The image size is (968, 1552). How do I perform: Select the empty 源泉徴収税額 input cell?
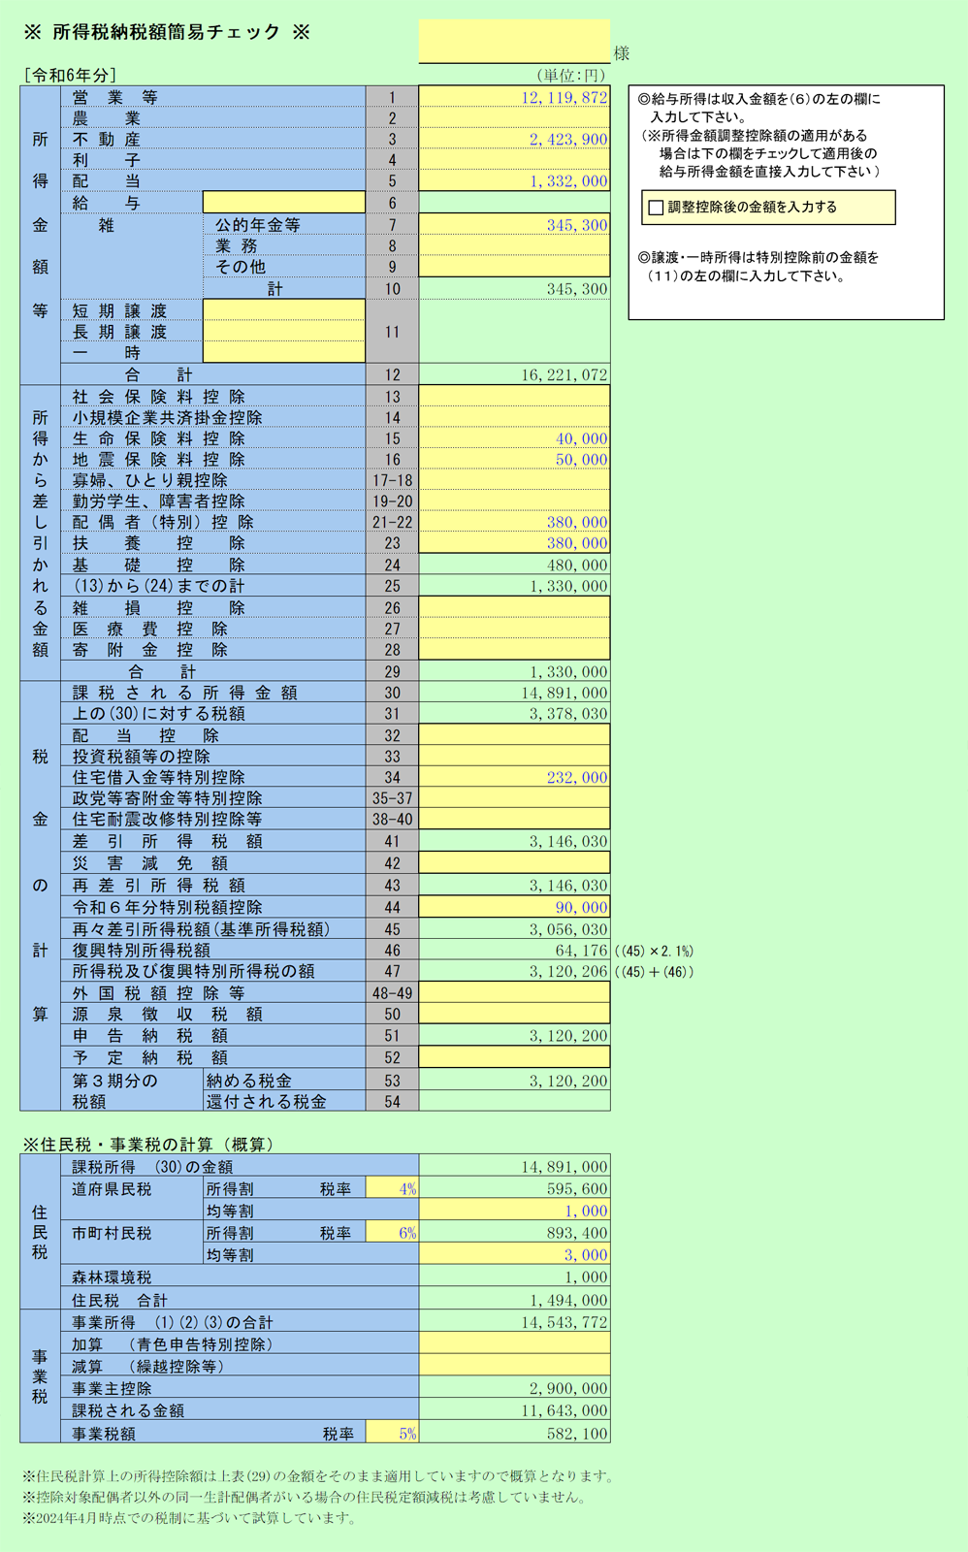[x=514, y=1014]
